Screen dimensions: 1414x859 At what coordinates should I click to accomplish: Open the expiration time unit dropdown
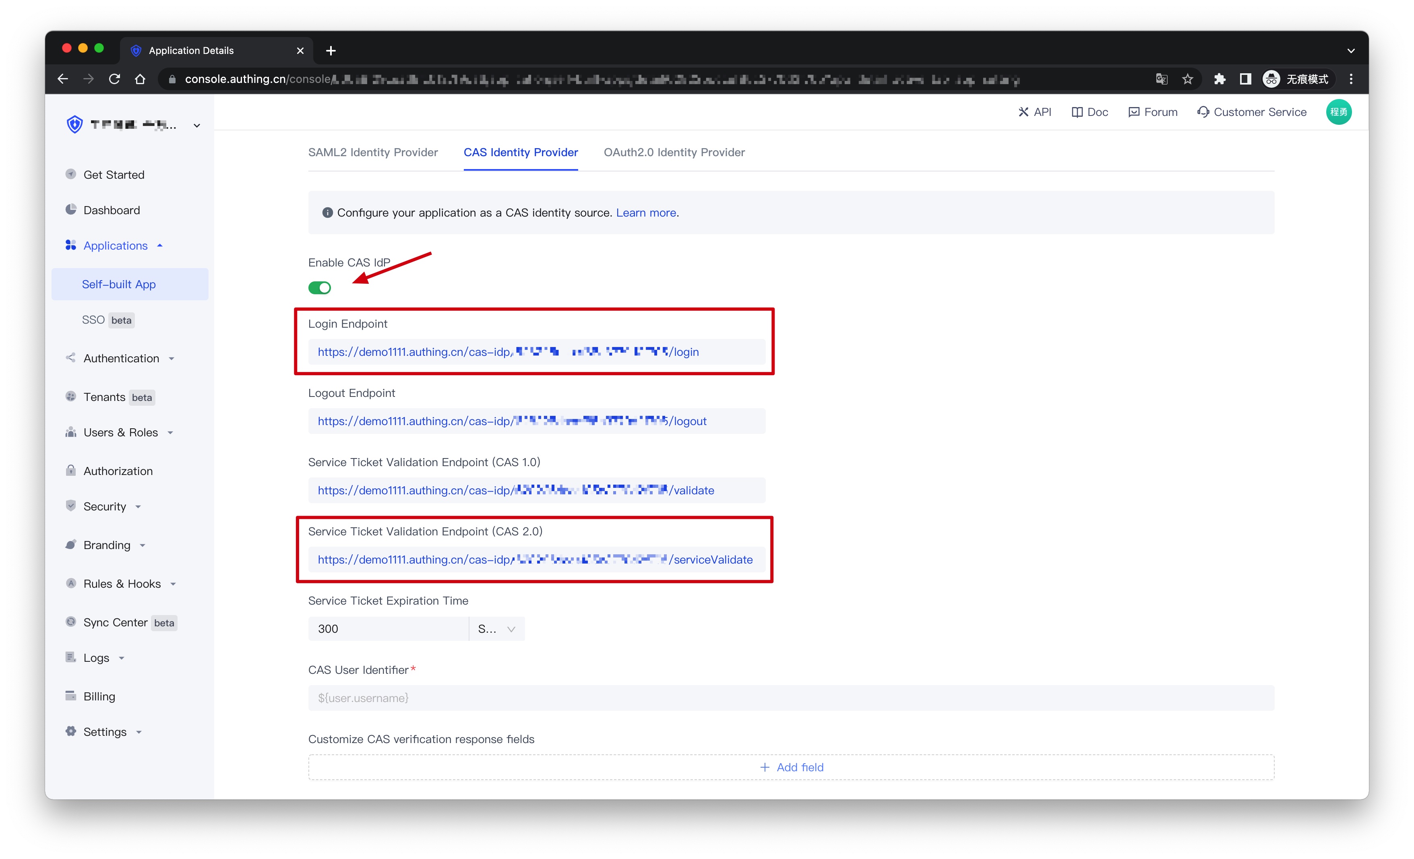497,628
